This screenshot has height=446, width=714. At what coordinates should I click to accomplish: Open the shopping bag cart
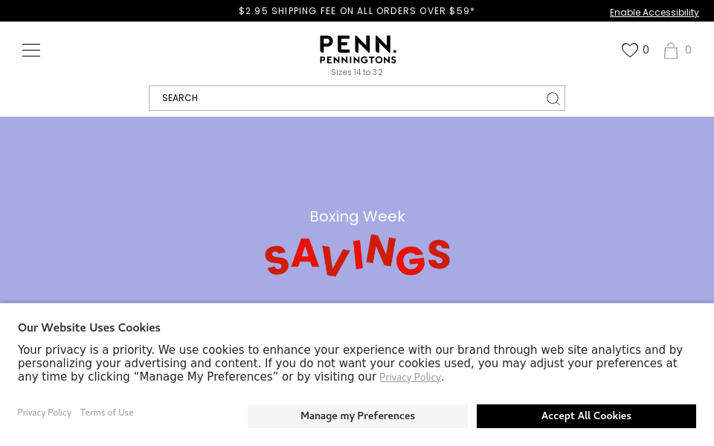[x=670, y=51]
